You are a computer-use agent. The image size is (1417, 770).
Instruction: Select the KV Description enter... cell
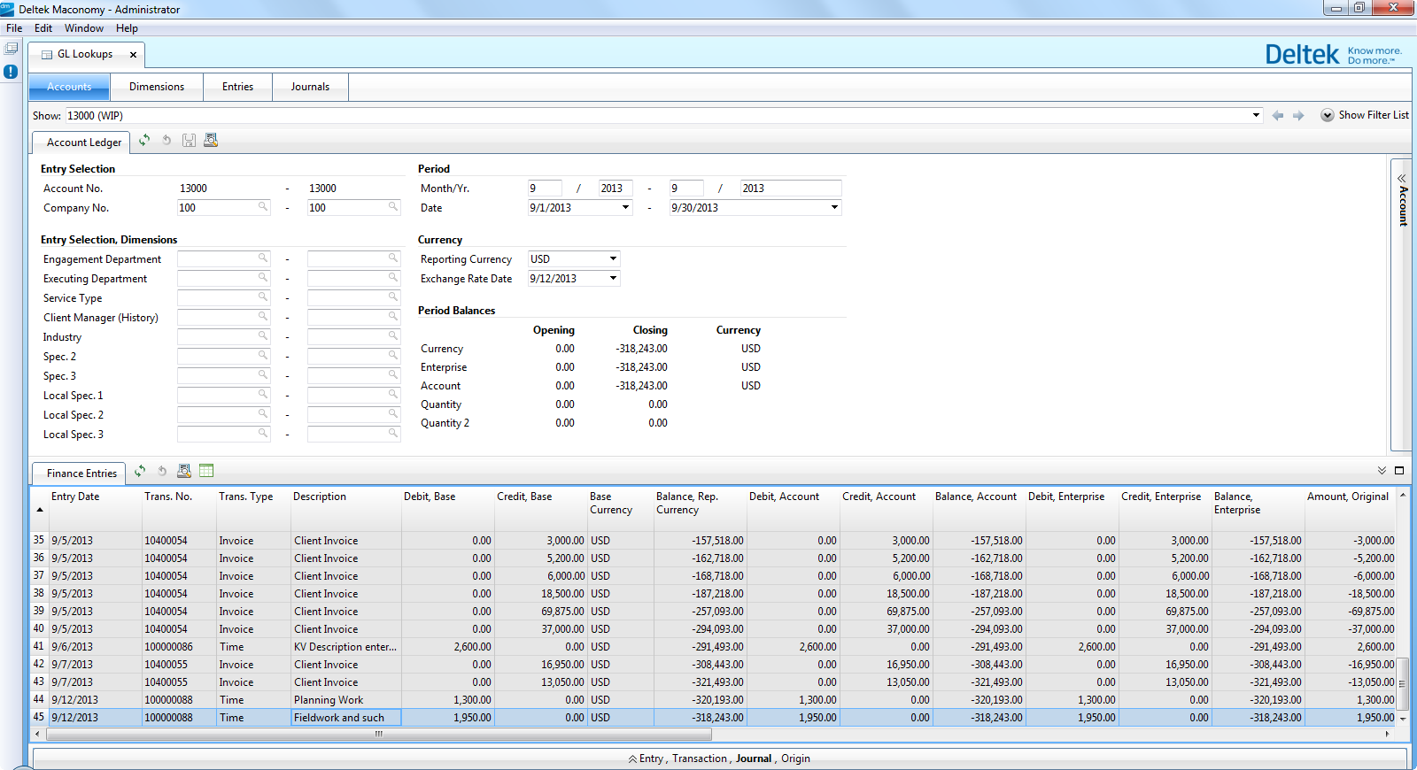(346, 647)
